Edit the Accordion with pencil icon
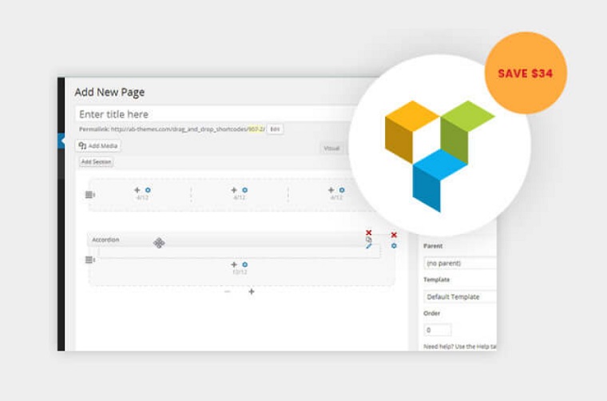Screen dimensions: 607x401 click(368, 246)
